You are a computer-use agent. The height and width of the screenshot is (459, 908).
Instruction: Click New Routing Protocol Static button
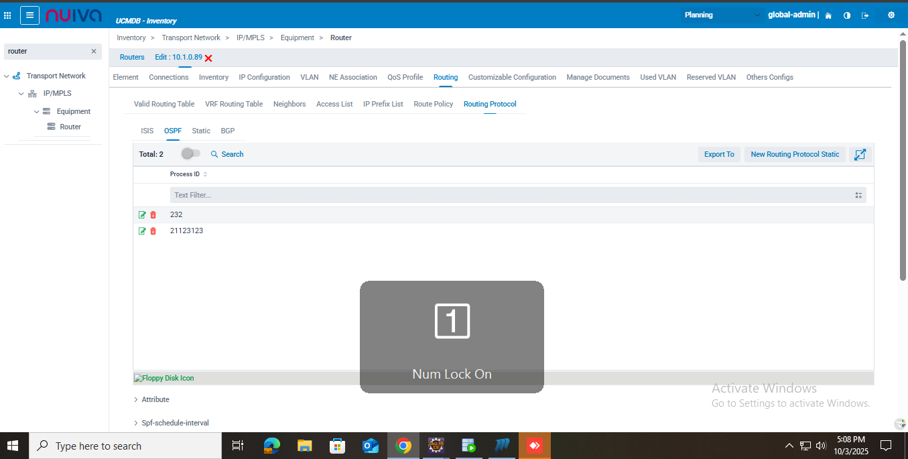point(795,155)
